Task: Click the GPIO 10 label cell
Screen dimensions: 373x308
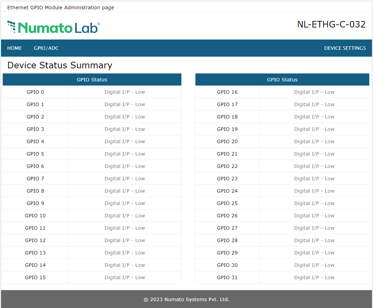Action: tap(35, 216)
